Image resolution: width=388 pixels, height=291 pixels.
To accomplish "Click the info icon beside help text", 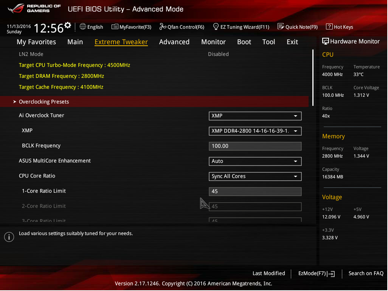I will [x=9, y=237].
